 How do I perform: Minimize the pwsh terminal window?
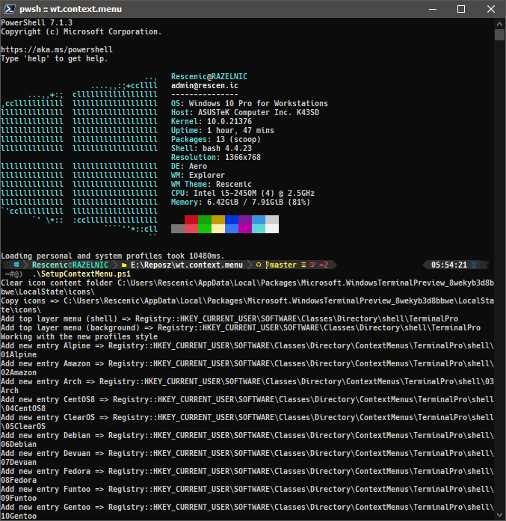tap(433, 9)
